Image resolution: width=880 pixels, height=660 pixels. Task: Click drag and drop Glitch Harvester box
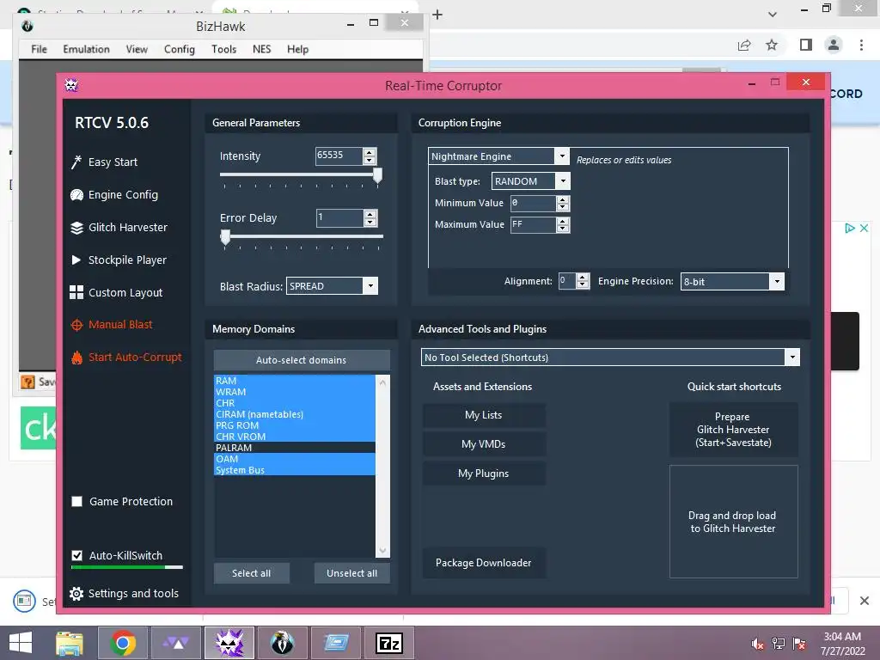(734, 522)
